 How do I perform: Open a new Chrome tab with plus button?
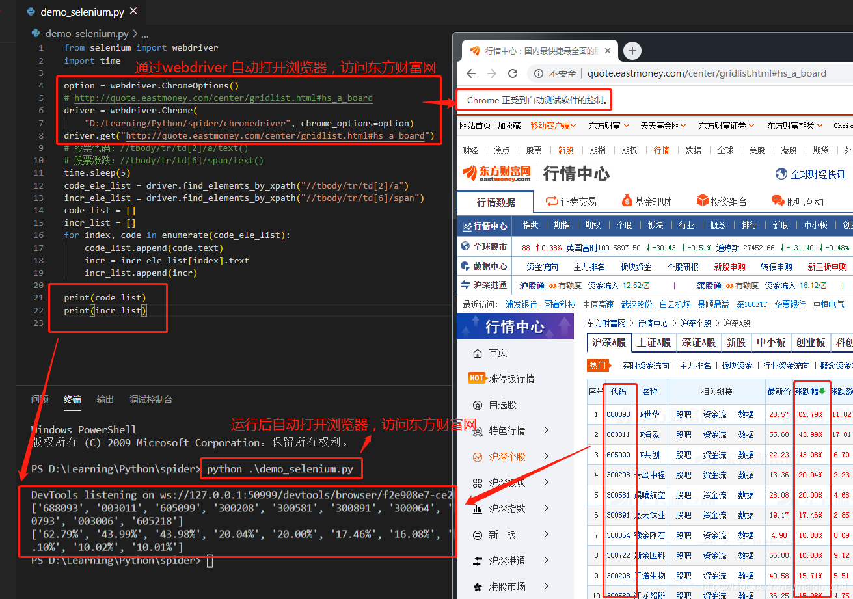point(632,51)
